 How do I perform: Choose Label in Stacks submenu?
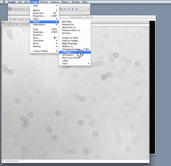(75, 61)
